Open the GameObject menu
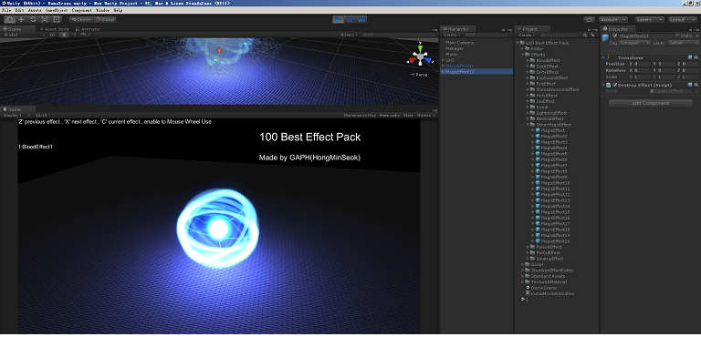The image size is (701, 347). tap(57, 10)
